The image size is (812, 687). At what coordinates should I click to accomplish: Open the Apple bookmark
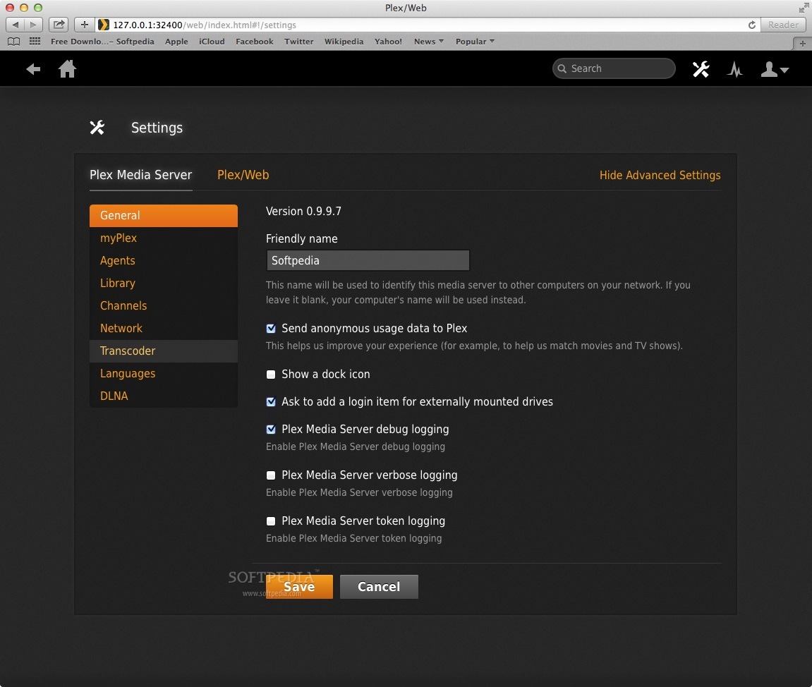tap(176, 42)
